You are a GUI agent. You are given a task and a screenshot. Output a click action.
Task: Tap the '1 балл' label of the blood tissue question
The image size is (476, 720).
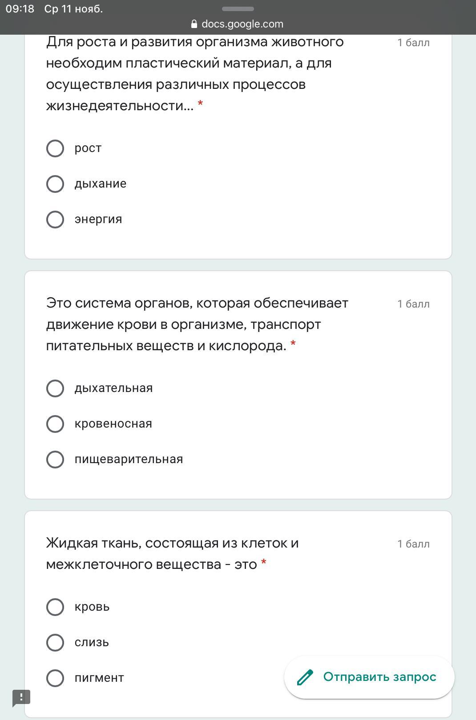(413, 544)
